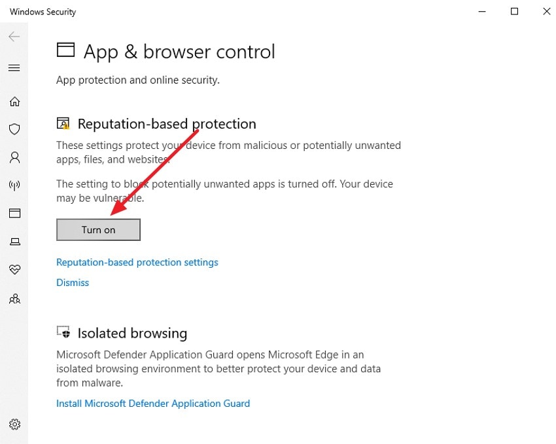Viewport: 556px width, 444px height.
Task: Click the Windows Security title bar text
Action: 42,11
